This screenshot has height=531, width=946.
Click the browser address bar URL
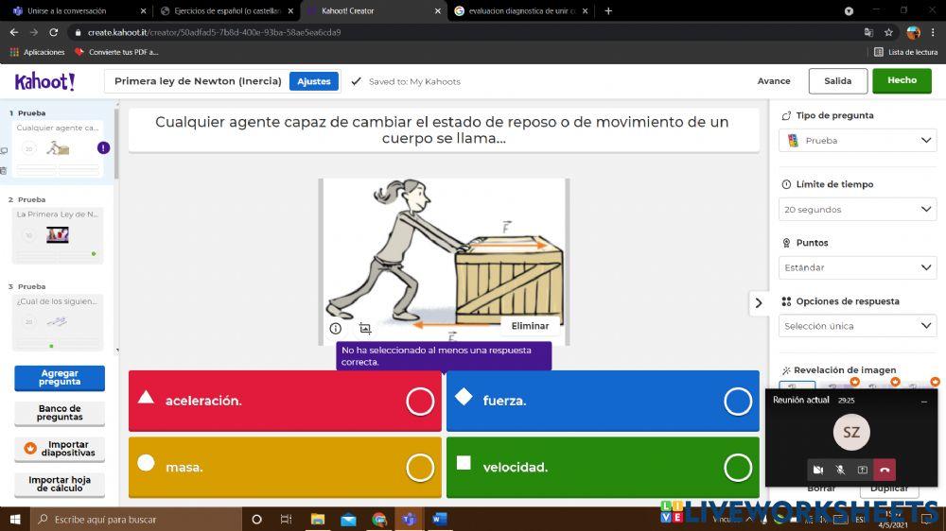tap(214, 32)
